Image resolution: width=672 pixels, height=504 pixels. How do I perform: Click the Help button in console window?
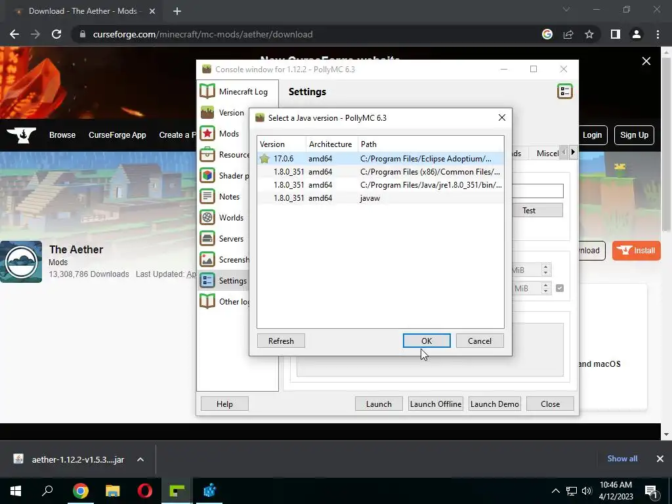click(x=224, y=404)
